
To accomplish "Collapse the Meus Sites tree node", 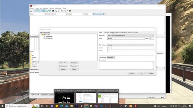I will point(41,35).
